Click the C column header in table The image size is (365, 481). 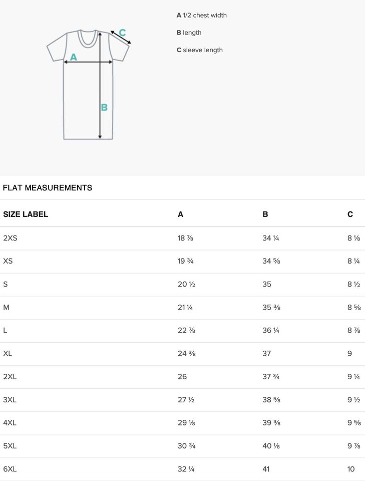coord(350,214)
